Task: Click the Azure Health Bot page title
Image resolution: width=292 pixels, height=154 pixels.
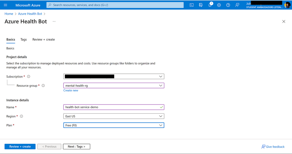Action: (x=26, y=21)
